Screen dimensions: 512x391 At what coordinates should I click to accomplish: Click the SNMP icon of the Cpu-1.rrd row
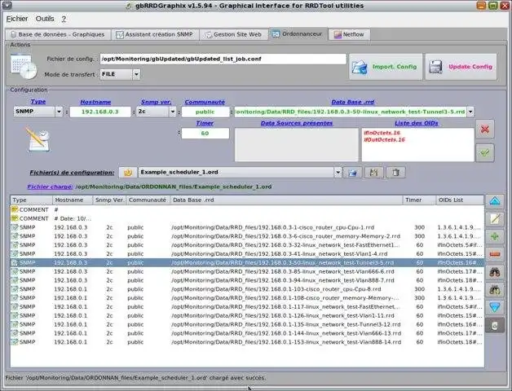point(15,227)
